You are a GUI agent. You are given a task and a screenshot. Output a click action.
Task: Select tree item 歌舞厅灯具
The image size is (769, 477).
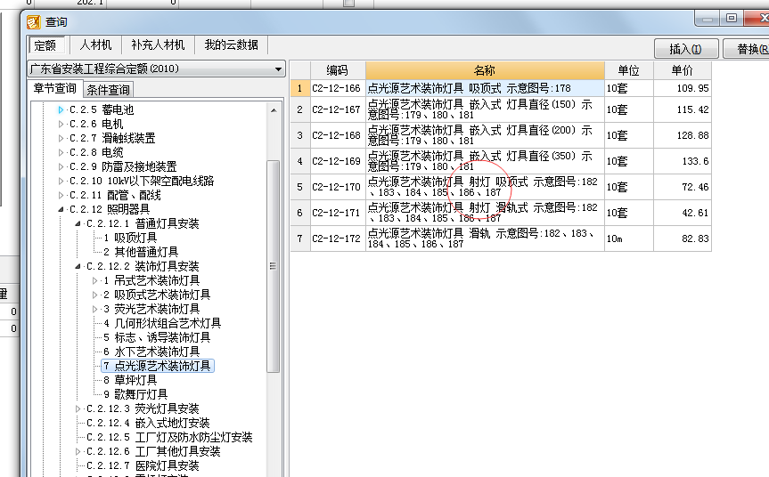tap(135, 394)
